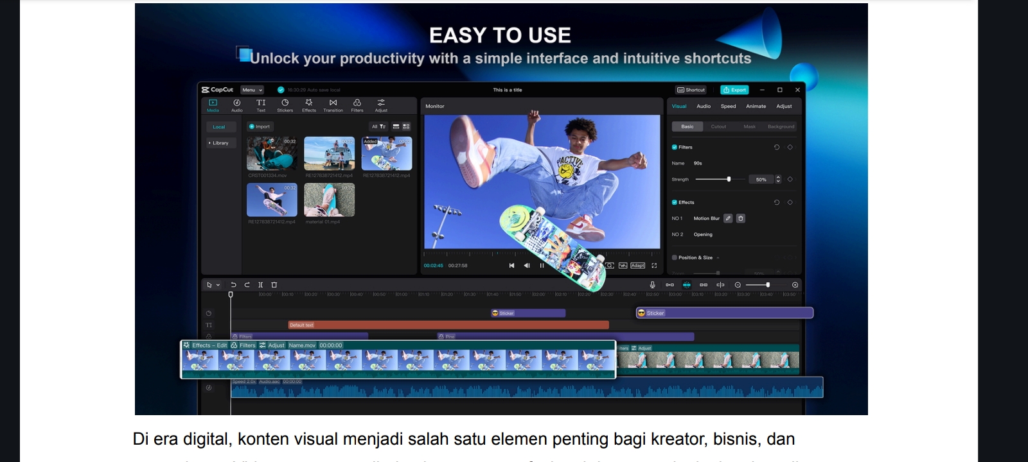1028x462 pixels.
Task: Delete the Motion Blur effect
Action: coord(740,218)
